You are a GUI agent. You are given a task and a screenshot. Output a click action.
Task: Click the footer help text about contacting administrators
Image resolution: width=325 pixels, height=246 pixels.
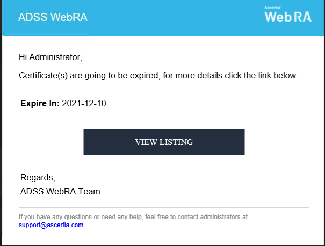click(x=133, y=217)
